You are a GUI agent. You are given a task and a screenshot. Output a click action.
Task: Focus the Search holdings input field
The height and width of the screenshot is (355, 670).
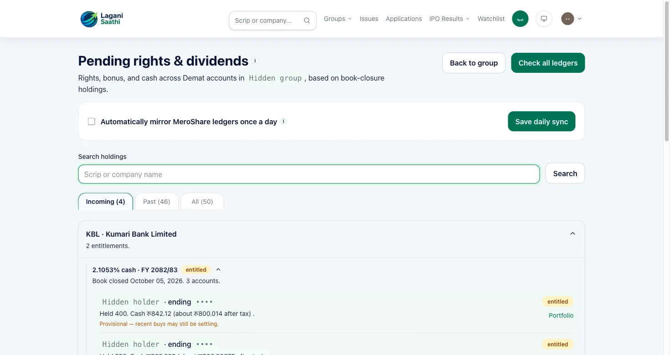click(x=309, y=174)
